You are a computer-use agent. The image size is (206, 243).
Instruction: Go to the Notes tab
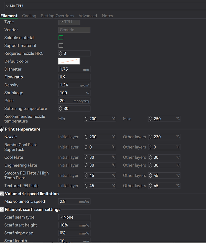coord(107,16)
